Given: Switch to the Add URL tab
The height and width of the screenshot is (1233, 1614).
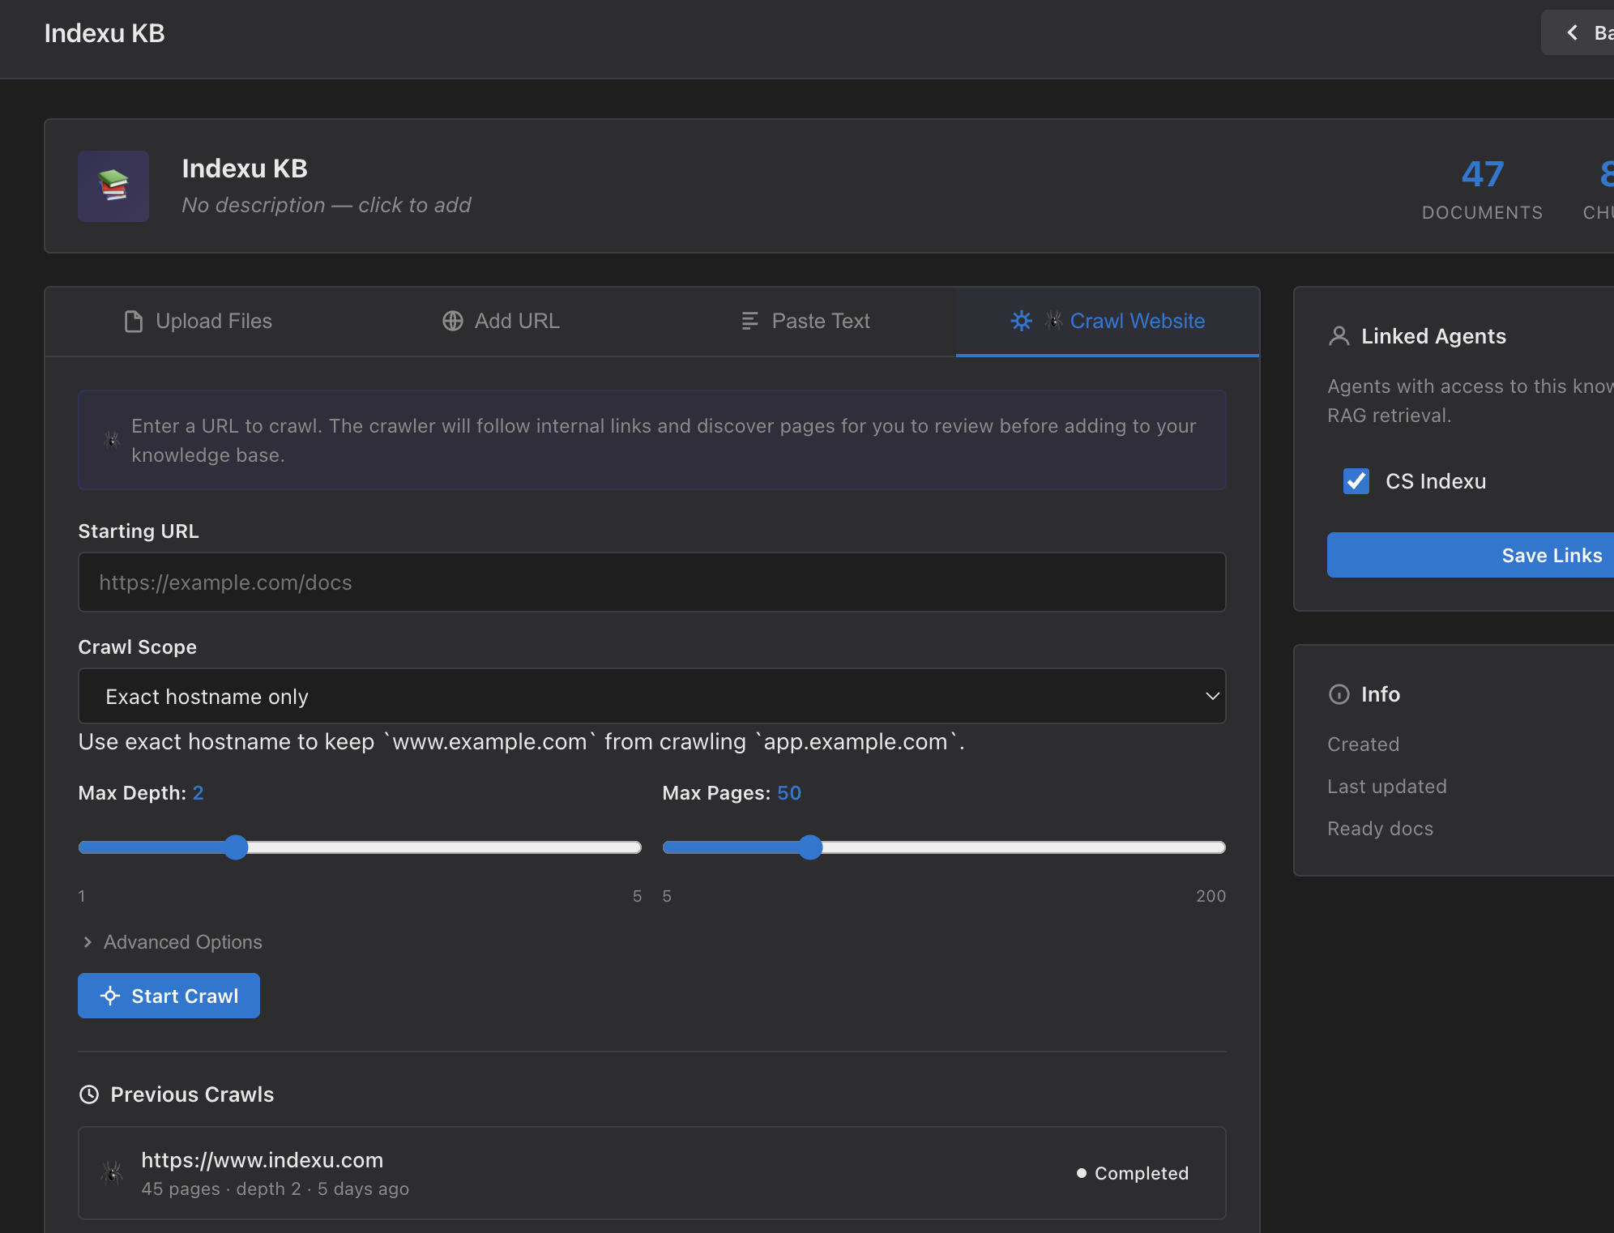Looking at the screenshot, I should (501, 322).
